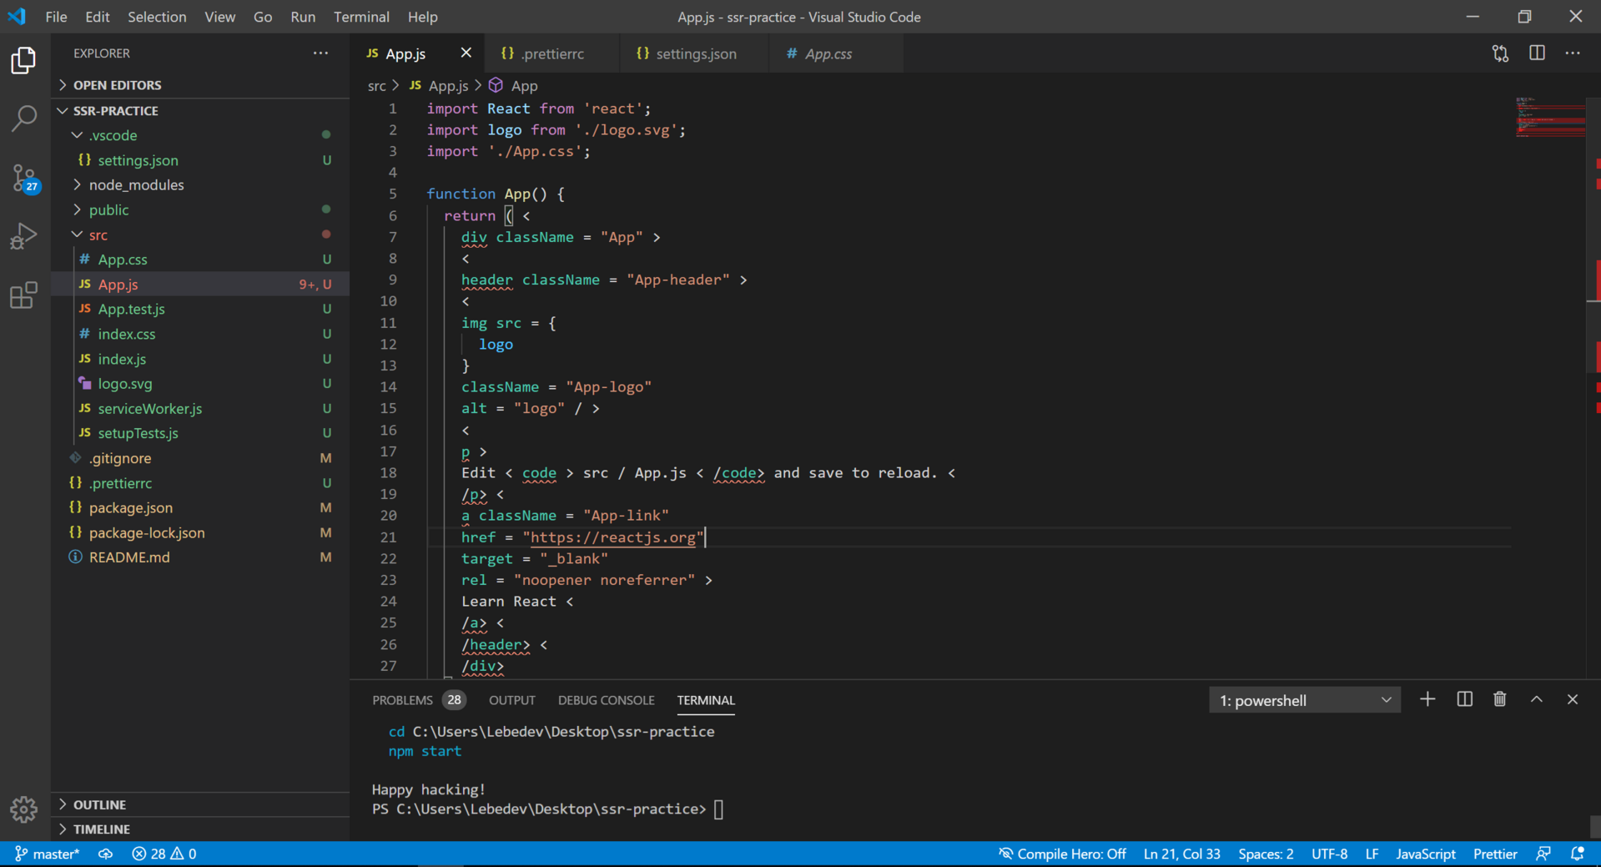Open the Manage gear icon
The height and width of the screenshot is (867, 1601).
[x=23, y=809]
